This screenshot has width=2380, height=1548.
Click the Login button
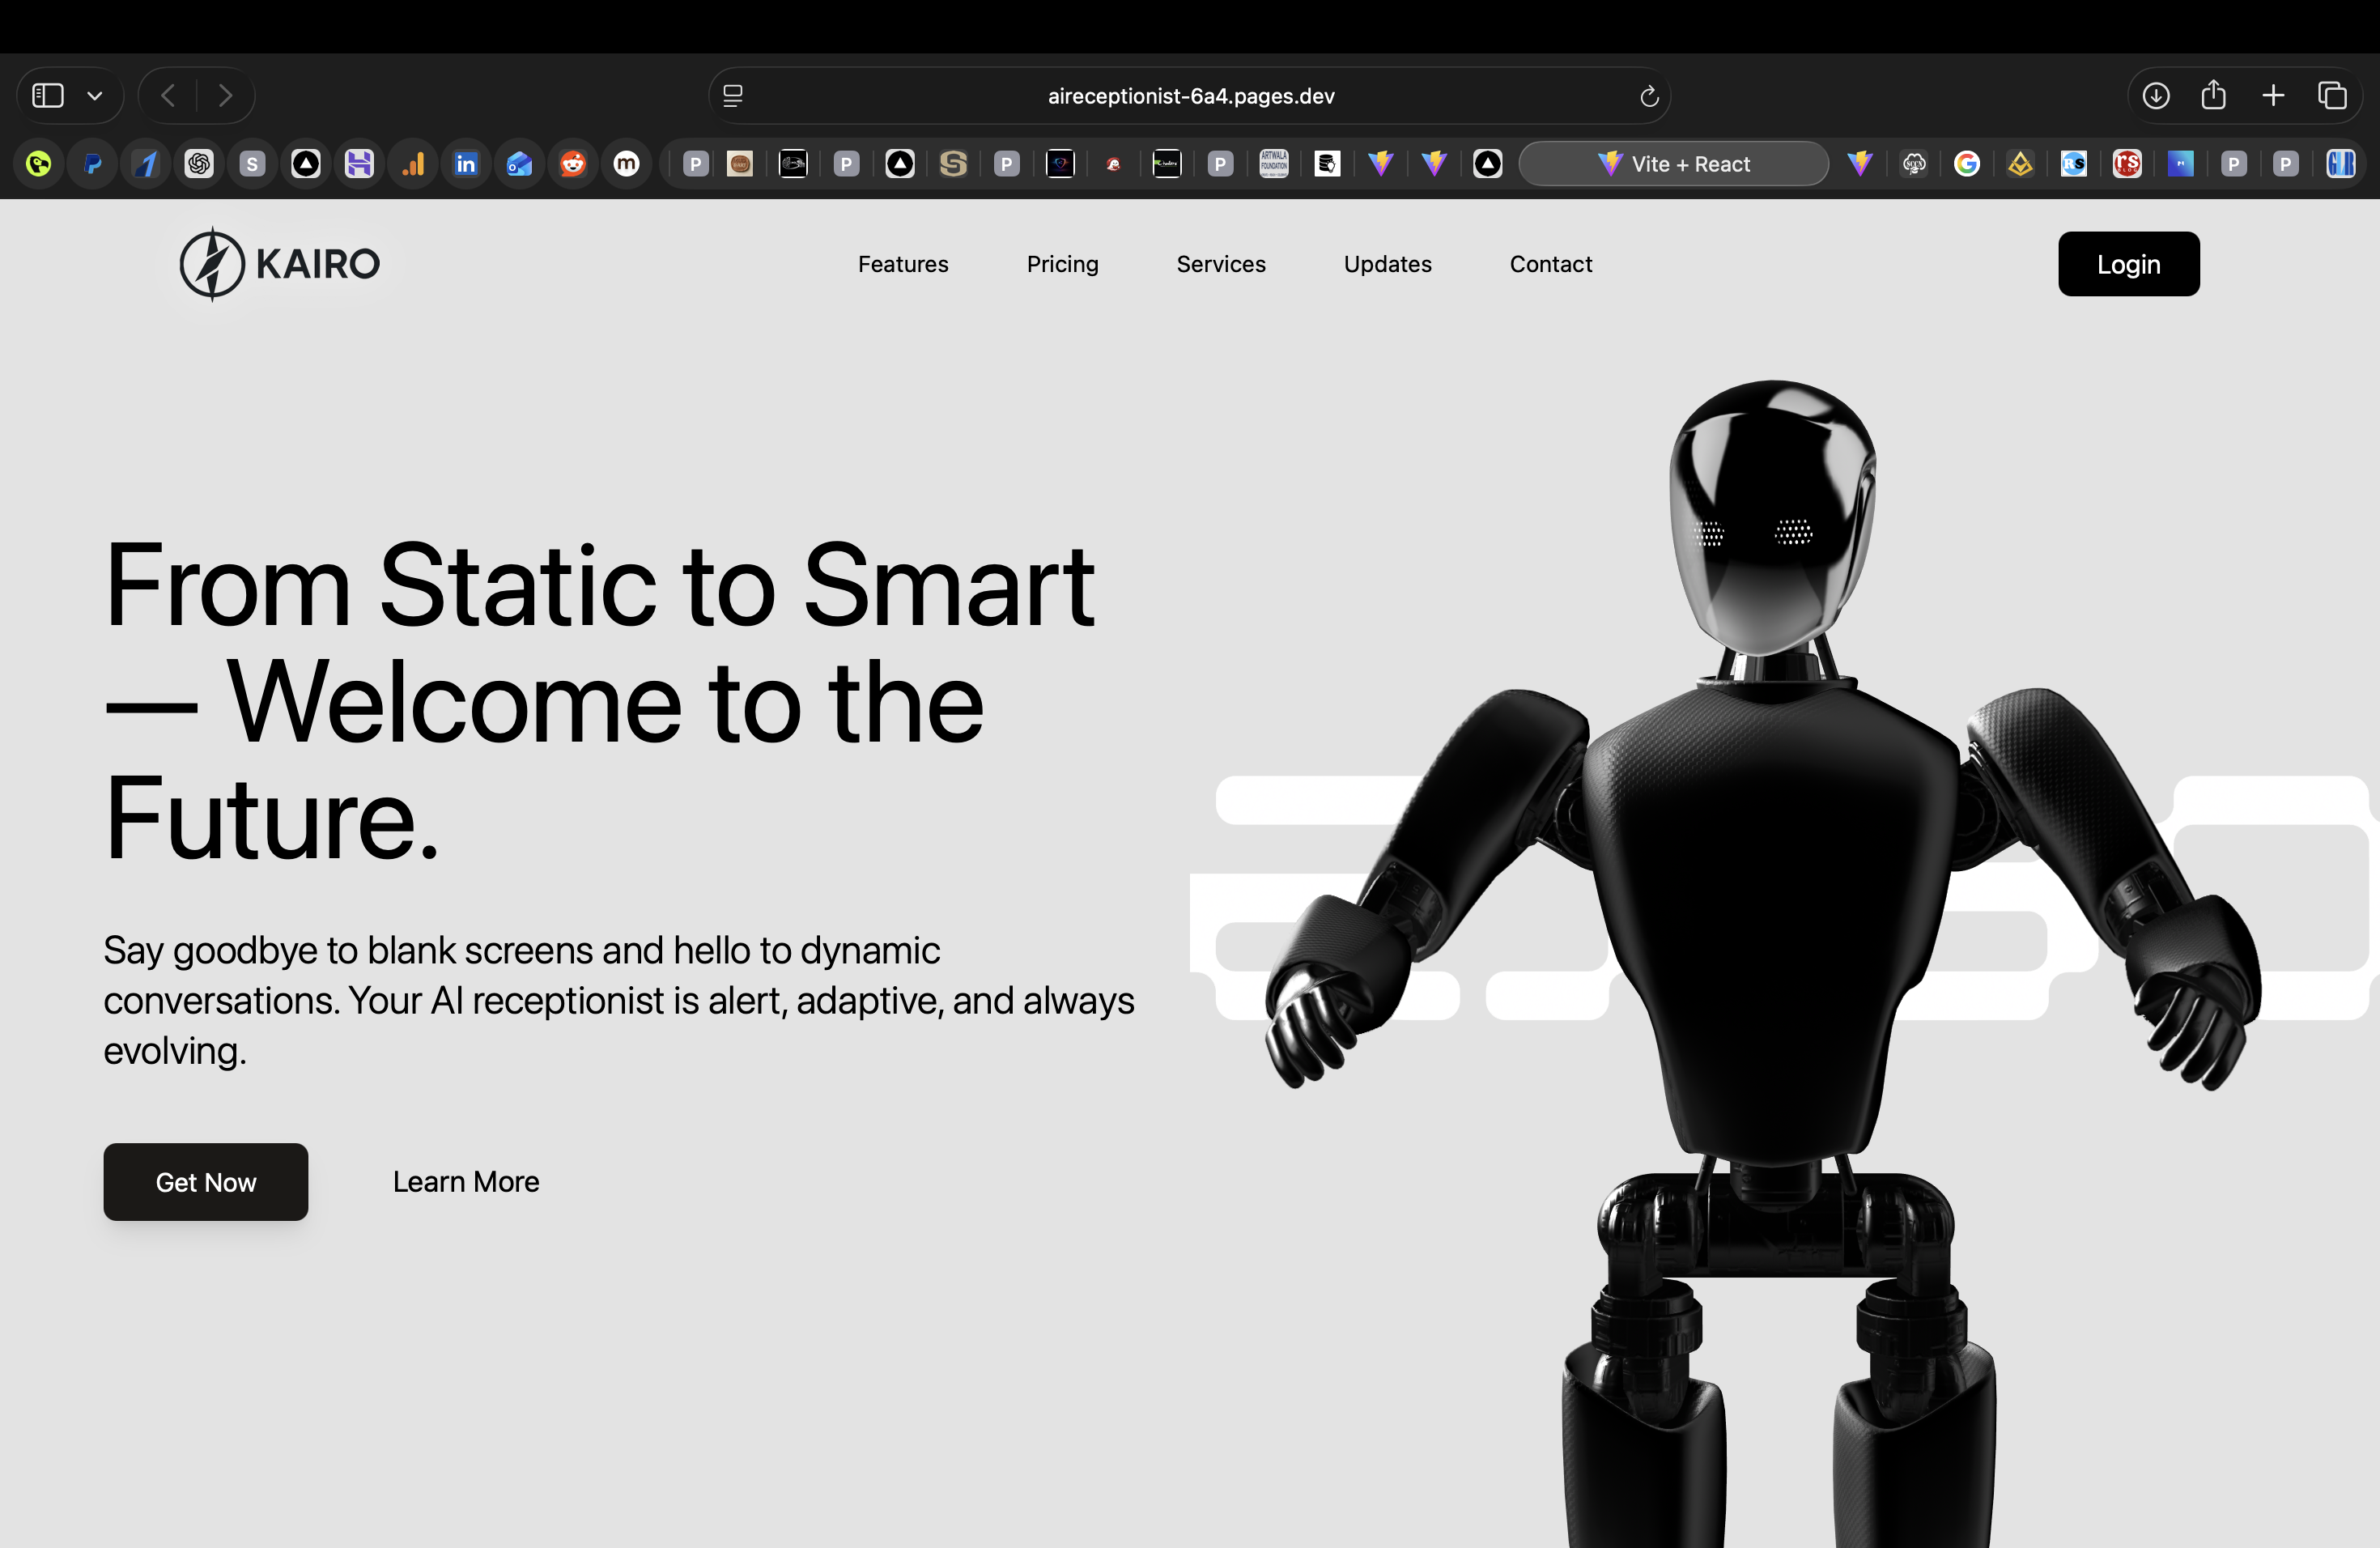click(2128, 264)
